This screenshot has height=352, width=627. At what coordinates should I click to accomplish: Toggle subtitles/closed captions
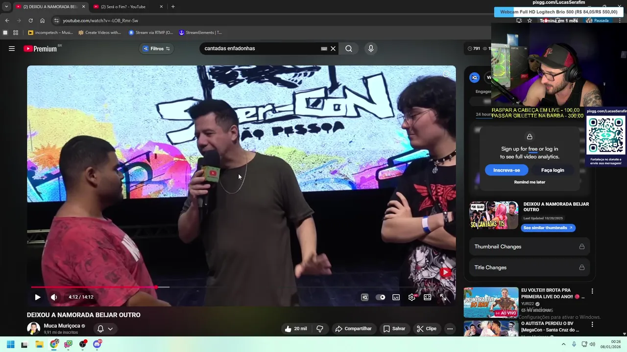(396, 297)
